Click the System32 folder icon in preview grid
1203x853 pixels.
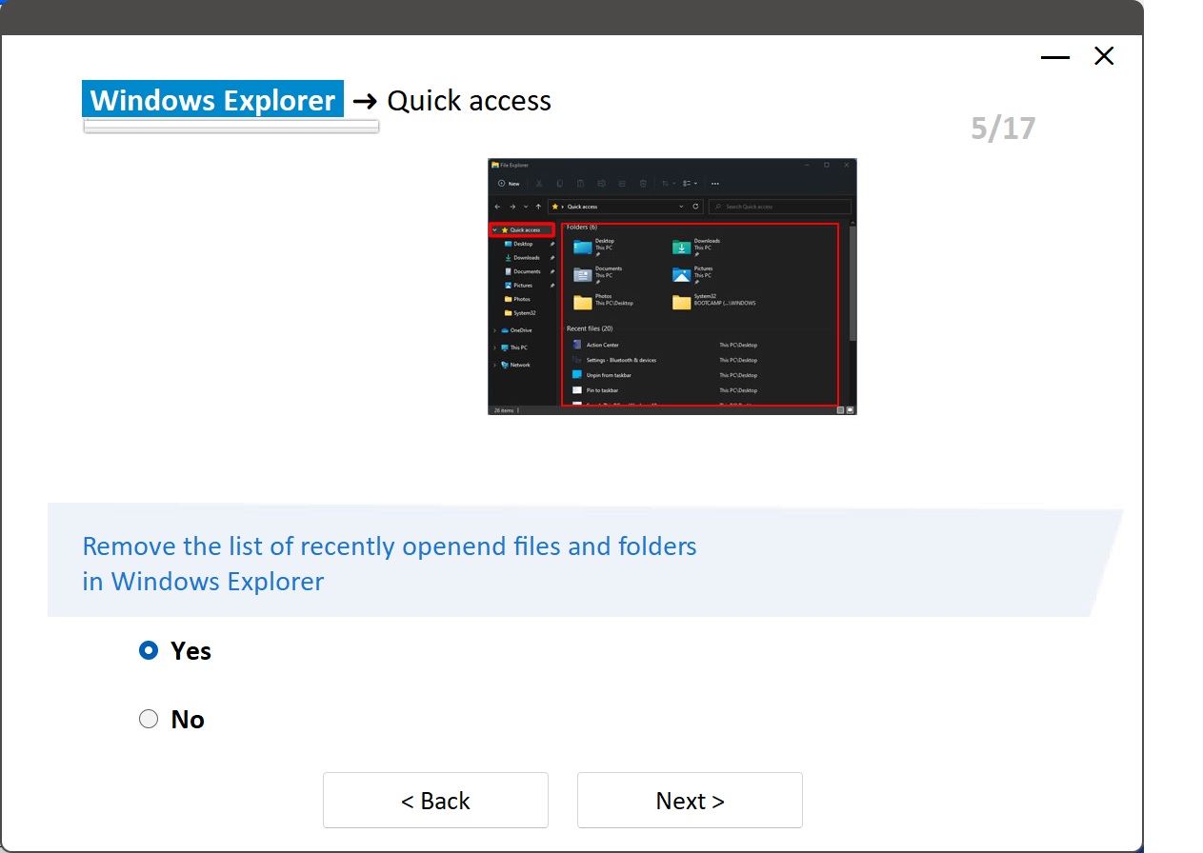pyautogui.click(x=681, y=303)
